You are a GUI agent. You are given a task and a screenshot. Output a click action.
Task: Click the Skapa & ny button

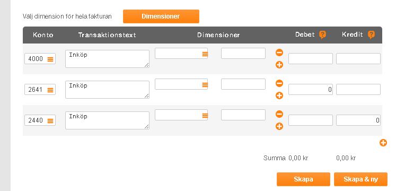[360, 179]
